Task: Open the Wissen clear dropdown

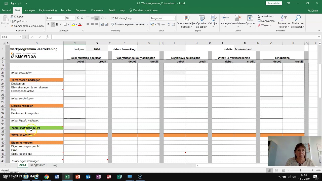Action: pyautogui.click(x=264, y=25)
